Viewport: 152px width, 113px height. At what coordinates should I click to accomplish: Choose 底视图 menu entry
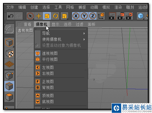click(61, 102)
